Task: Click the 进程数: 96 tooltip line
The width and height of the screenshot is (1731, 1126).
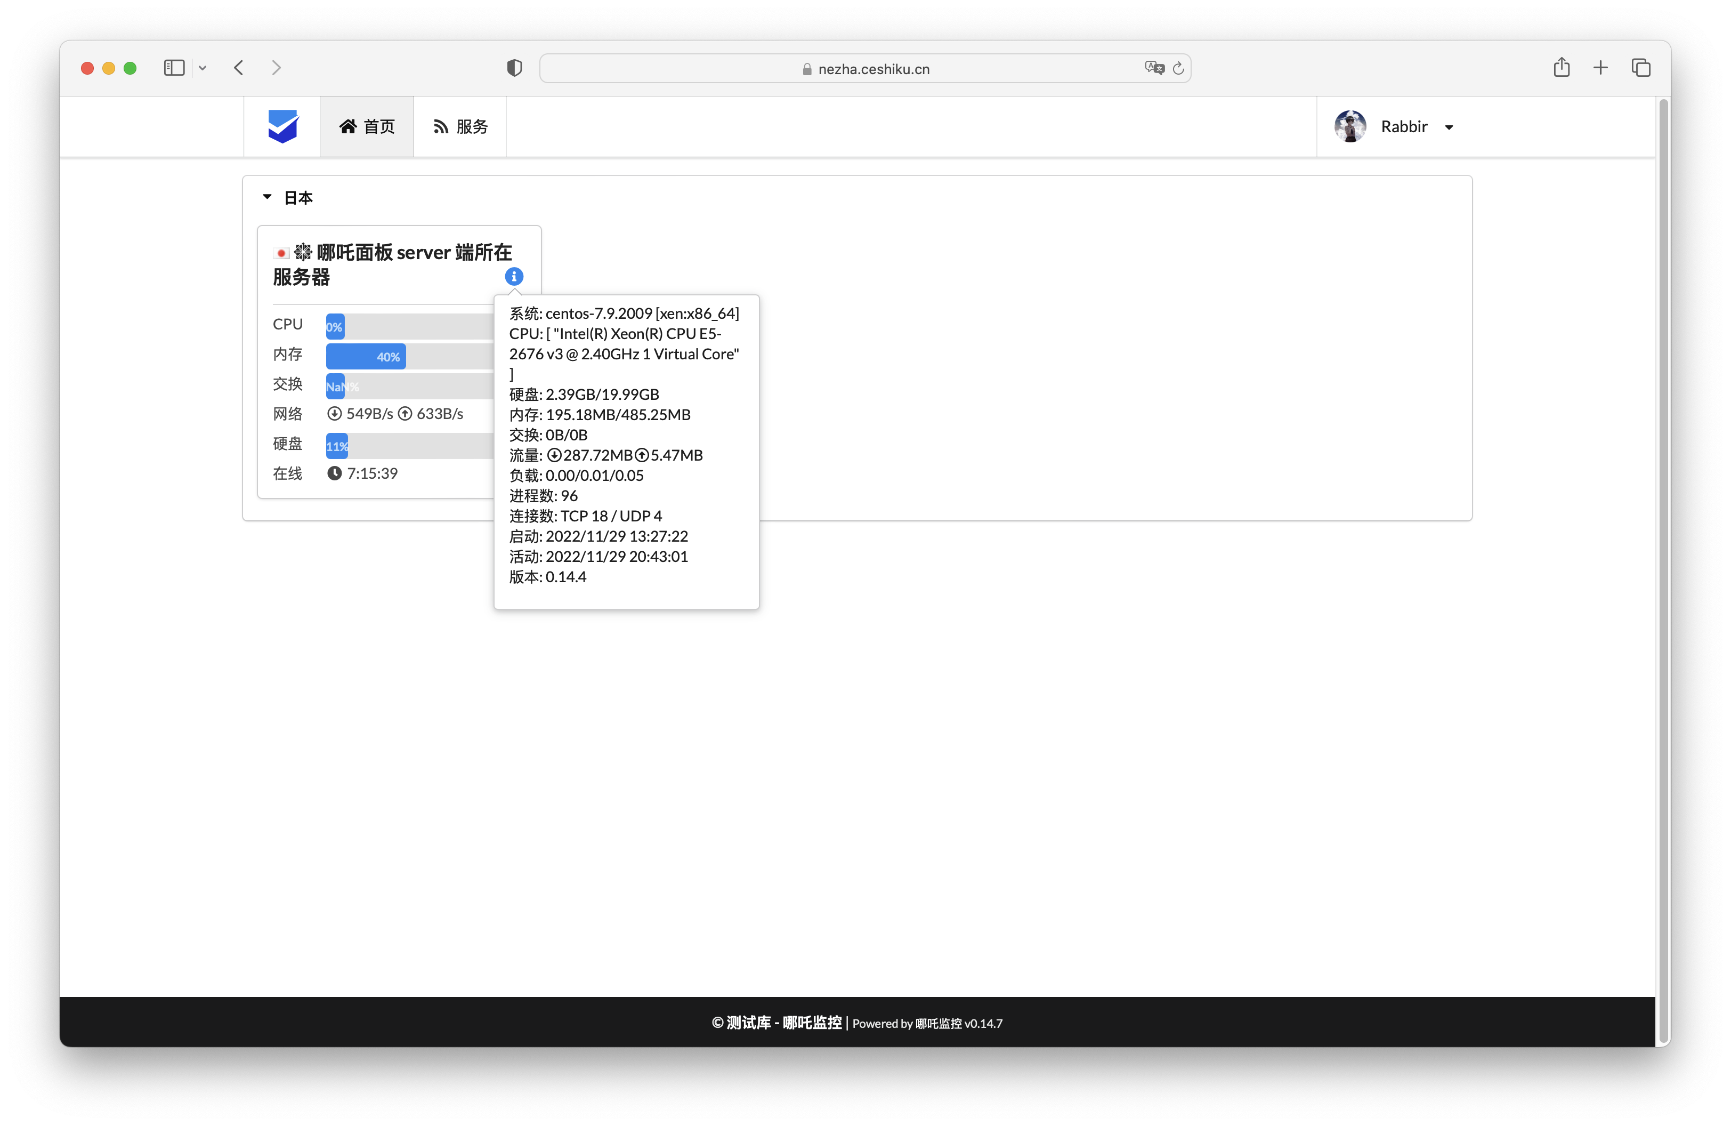Action: (x=543, y=496)
